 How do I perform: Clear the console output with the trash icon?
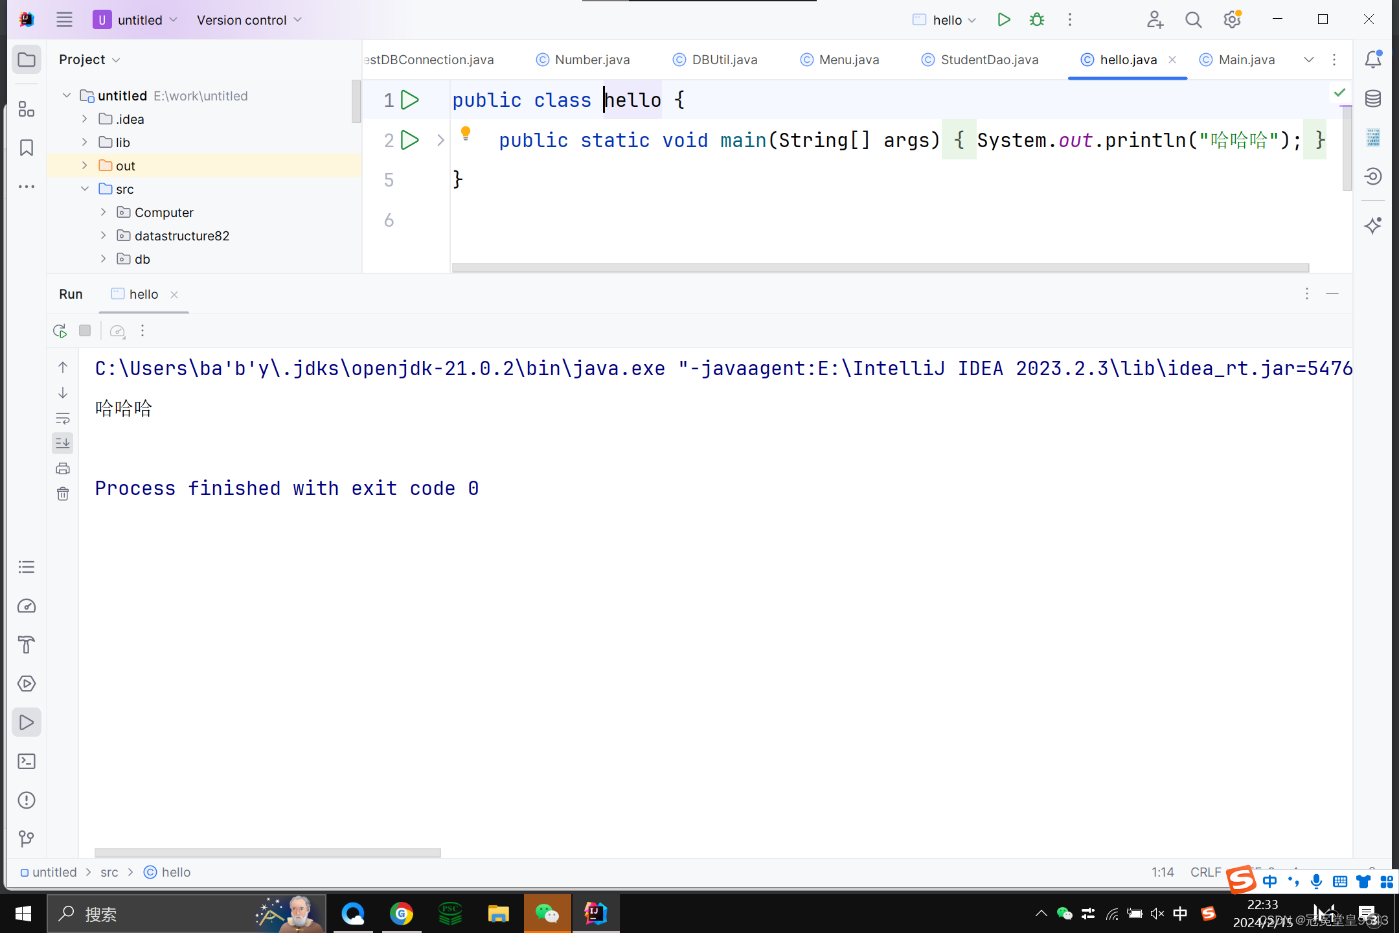63,494
